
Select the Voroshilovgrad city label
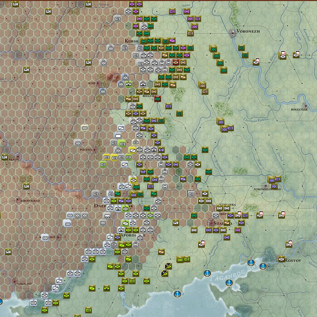267,189
